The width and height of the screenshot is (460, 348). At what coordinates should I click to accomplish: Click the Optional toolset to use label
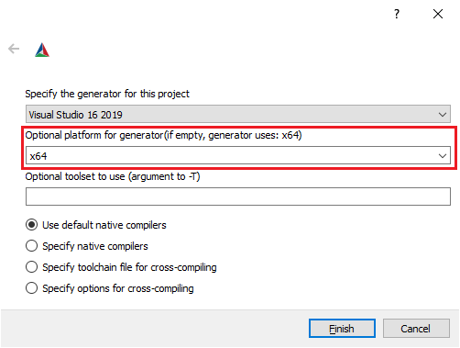(x=113, y=176)
